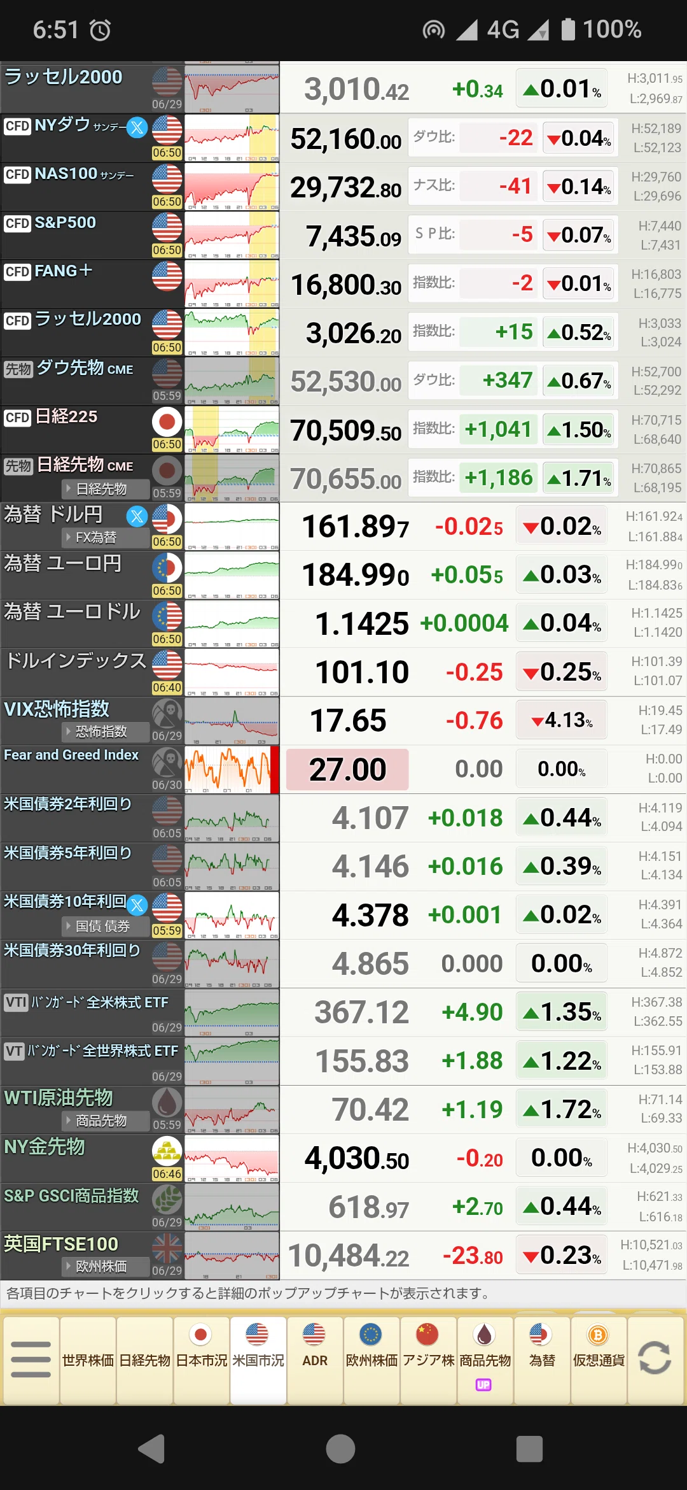The image size is (687, 1490).
Task: Tap the NYダウ price 52,160.00
Action: click(346, 139)
